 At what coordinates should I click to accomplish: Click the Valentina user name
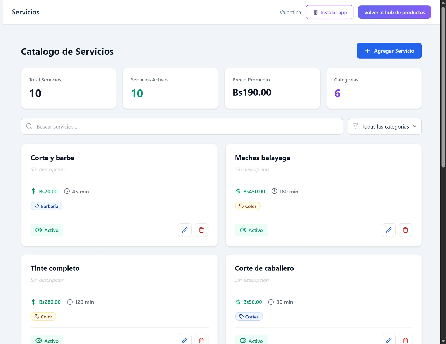[290, 12]
